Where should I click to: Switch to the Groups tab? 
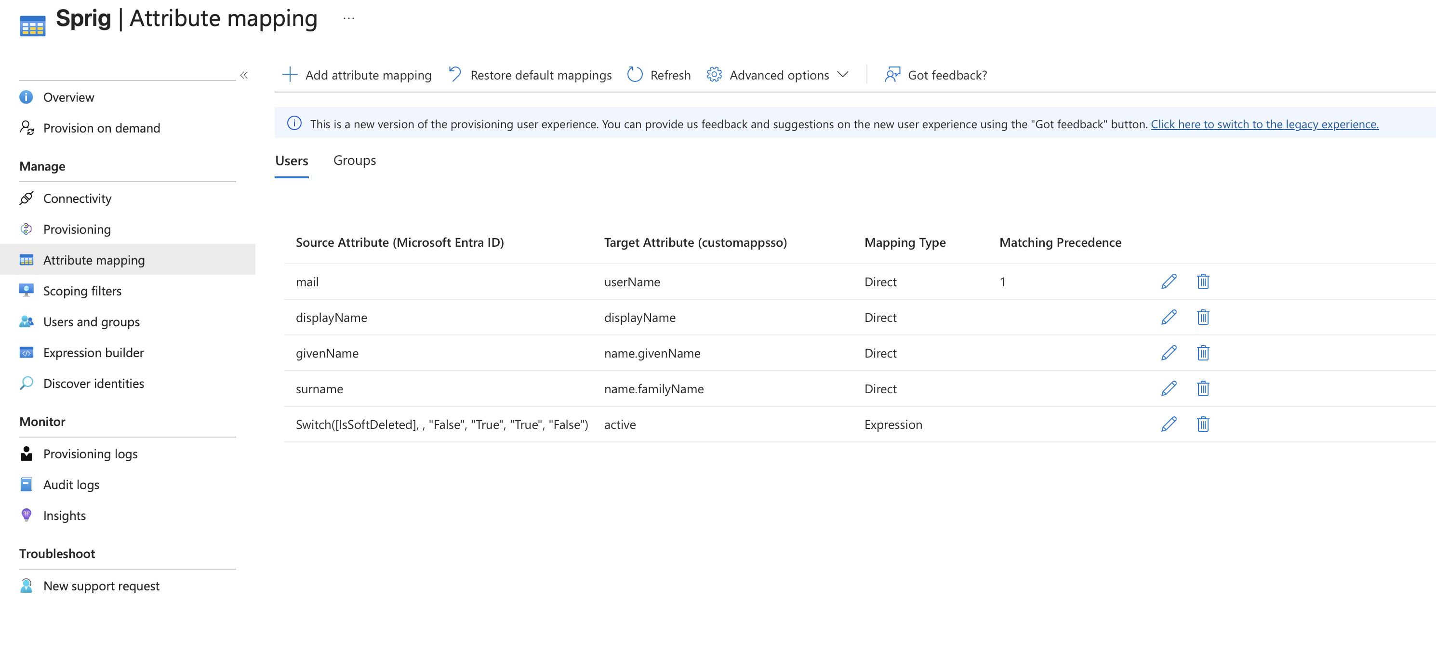[355, 160]
